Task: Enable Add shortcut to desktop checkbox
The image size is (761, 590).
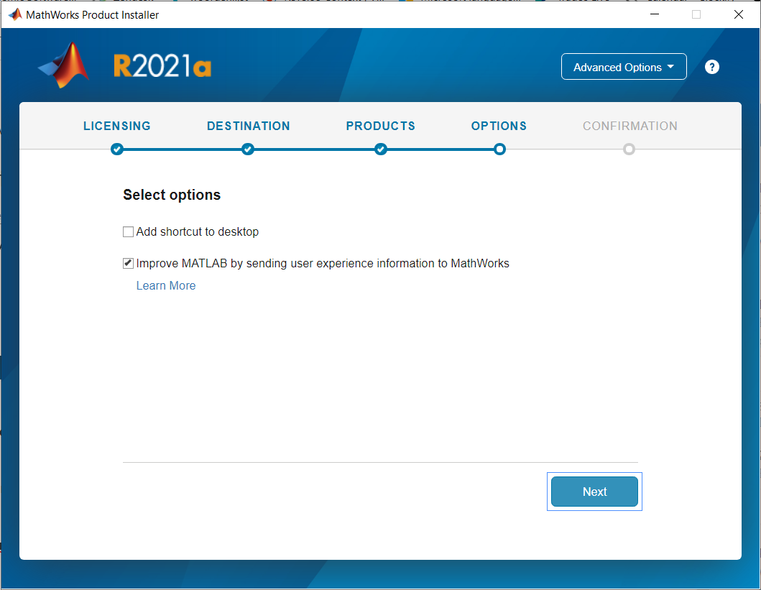Action: coord(128,232)
